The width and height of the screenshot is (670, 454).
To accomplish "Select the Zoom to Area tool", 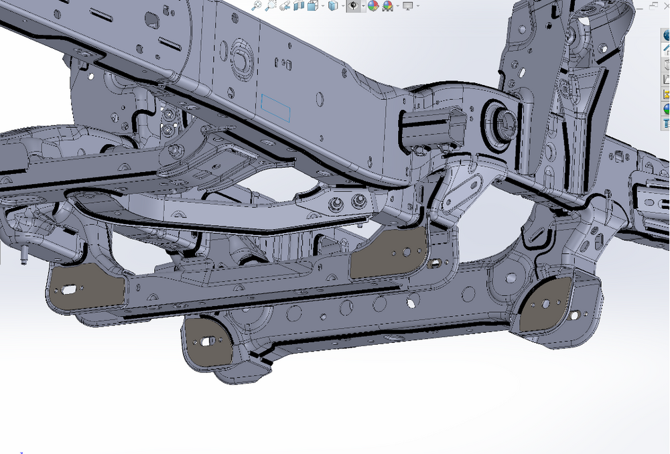I will coord(269,6).
